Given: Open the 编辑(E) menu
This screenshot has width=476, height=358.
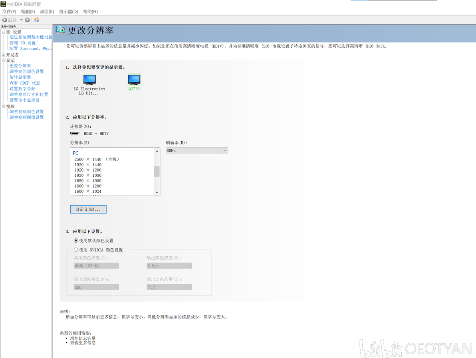Looking at the screenshot, I should (x=28, y=12).
